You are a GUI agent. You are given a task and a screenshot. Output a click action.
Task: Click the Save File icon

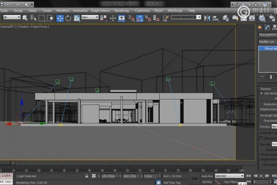point(2,4)
